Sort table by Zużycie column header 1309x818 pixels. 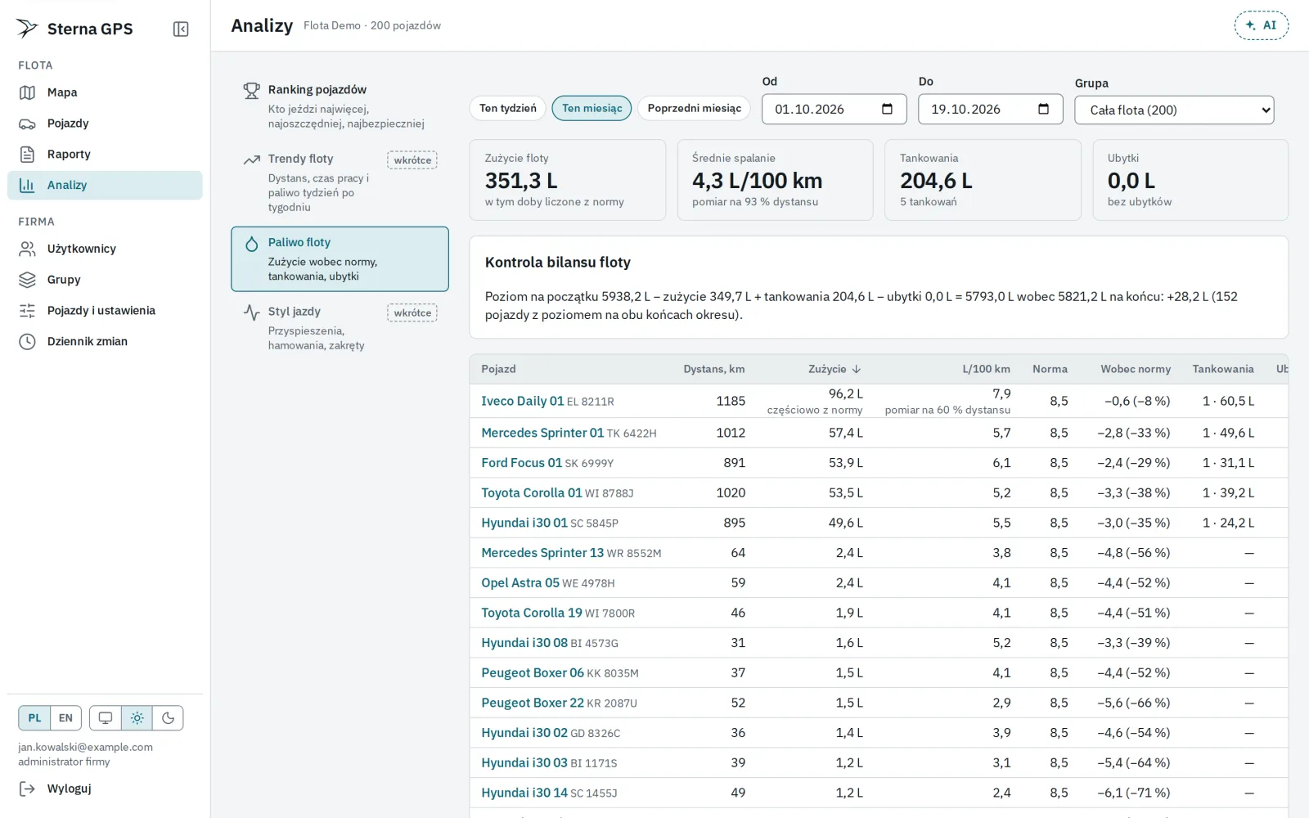pyautogui.click(x=834, y=369)
